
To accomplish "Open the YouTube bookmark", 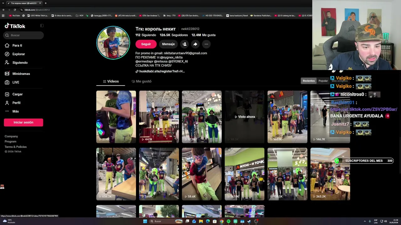I will 14,16.
